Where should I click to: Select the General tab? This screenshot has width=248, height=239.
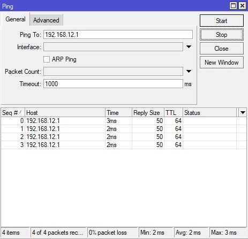[x=16, y=19]
